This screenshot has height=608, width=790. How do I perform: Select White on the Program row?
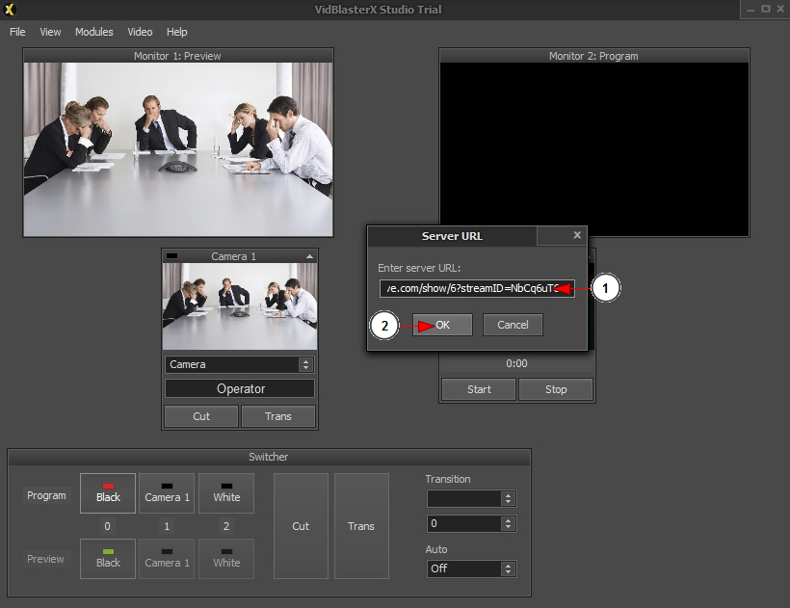coord(226,493)
